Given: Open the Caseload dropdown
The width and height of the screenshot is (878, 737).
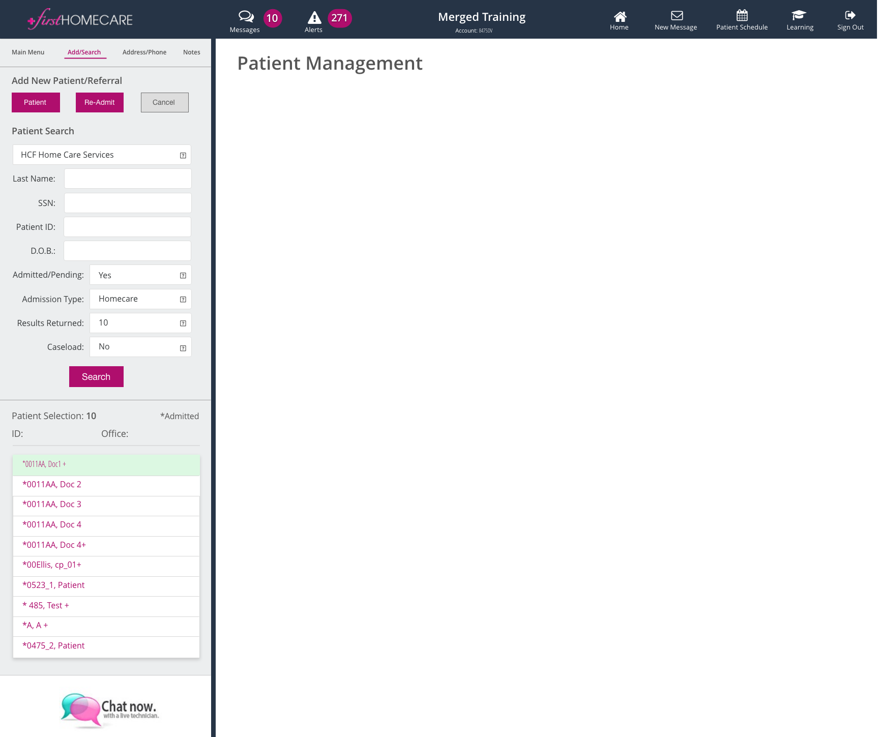Looking at the screenshot, I should pyautogui.click(x=140, y=347).
